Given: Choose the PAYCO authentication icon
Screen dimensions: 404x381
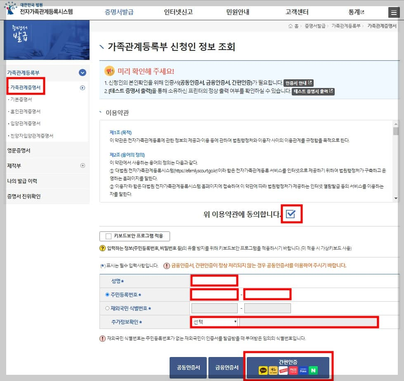Looking at the screenshot, I should coord(283,370).
